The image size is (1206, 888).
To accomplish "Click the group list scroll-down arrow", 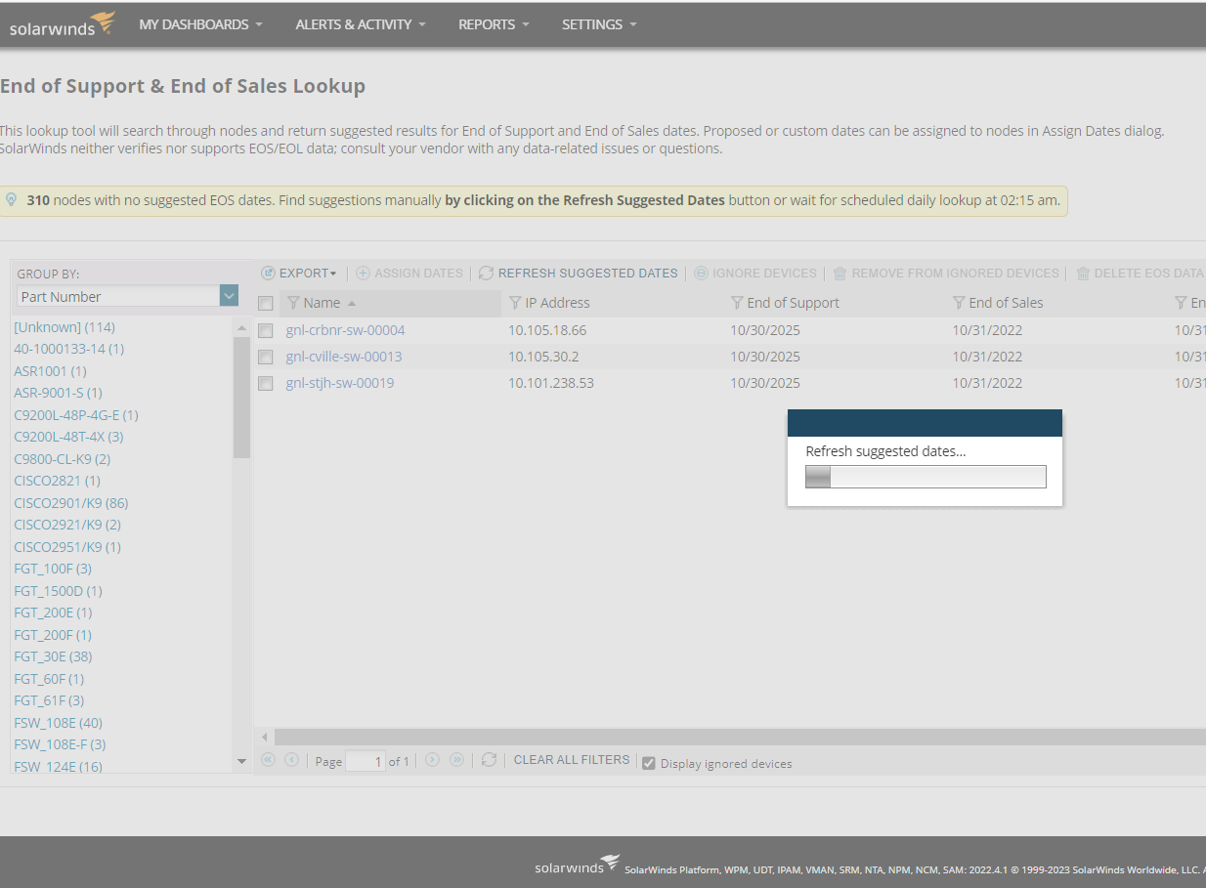I will pyautogui.click(x=242, y=761).
